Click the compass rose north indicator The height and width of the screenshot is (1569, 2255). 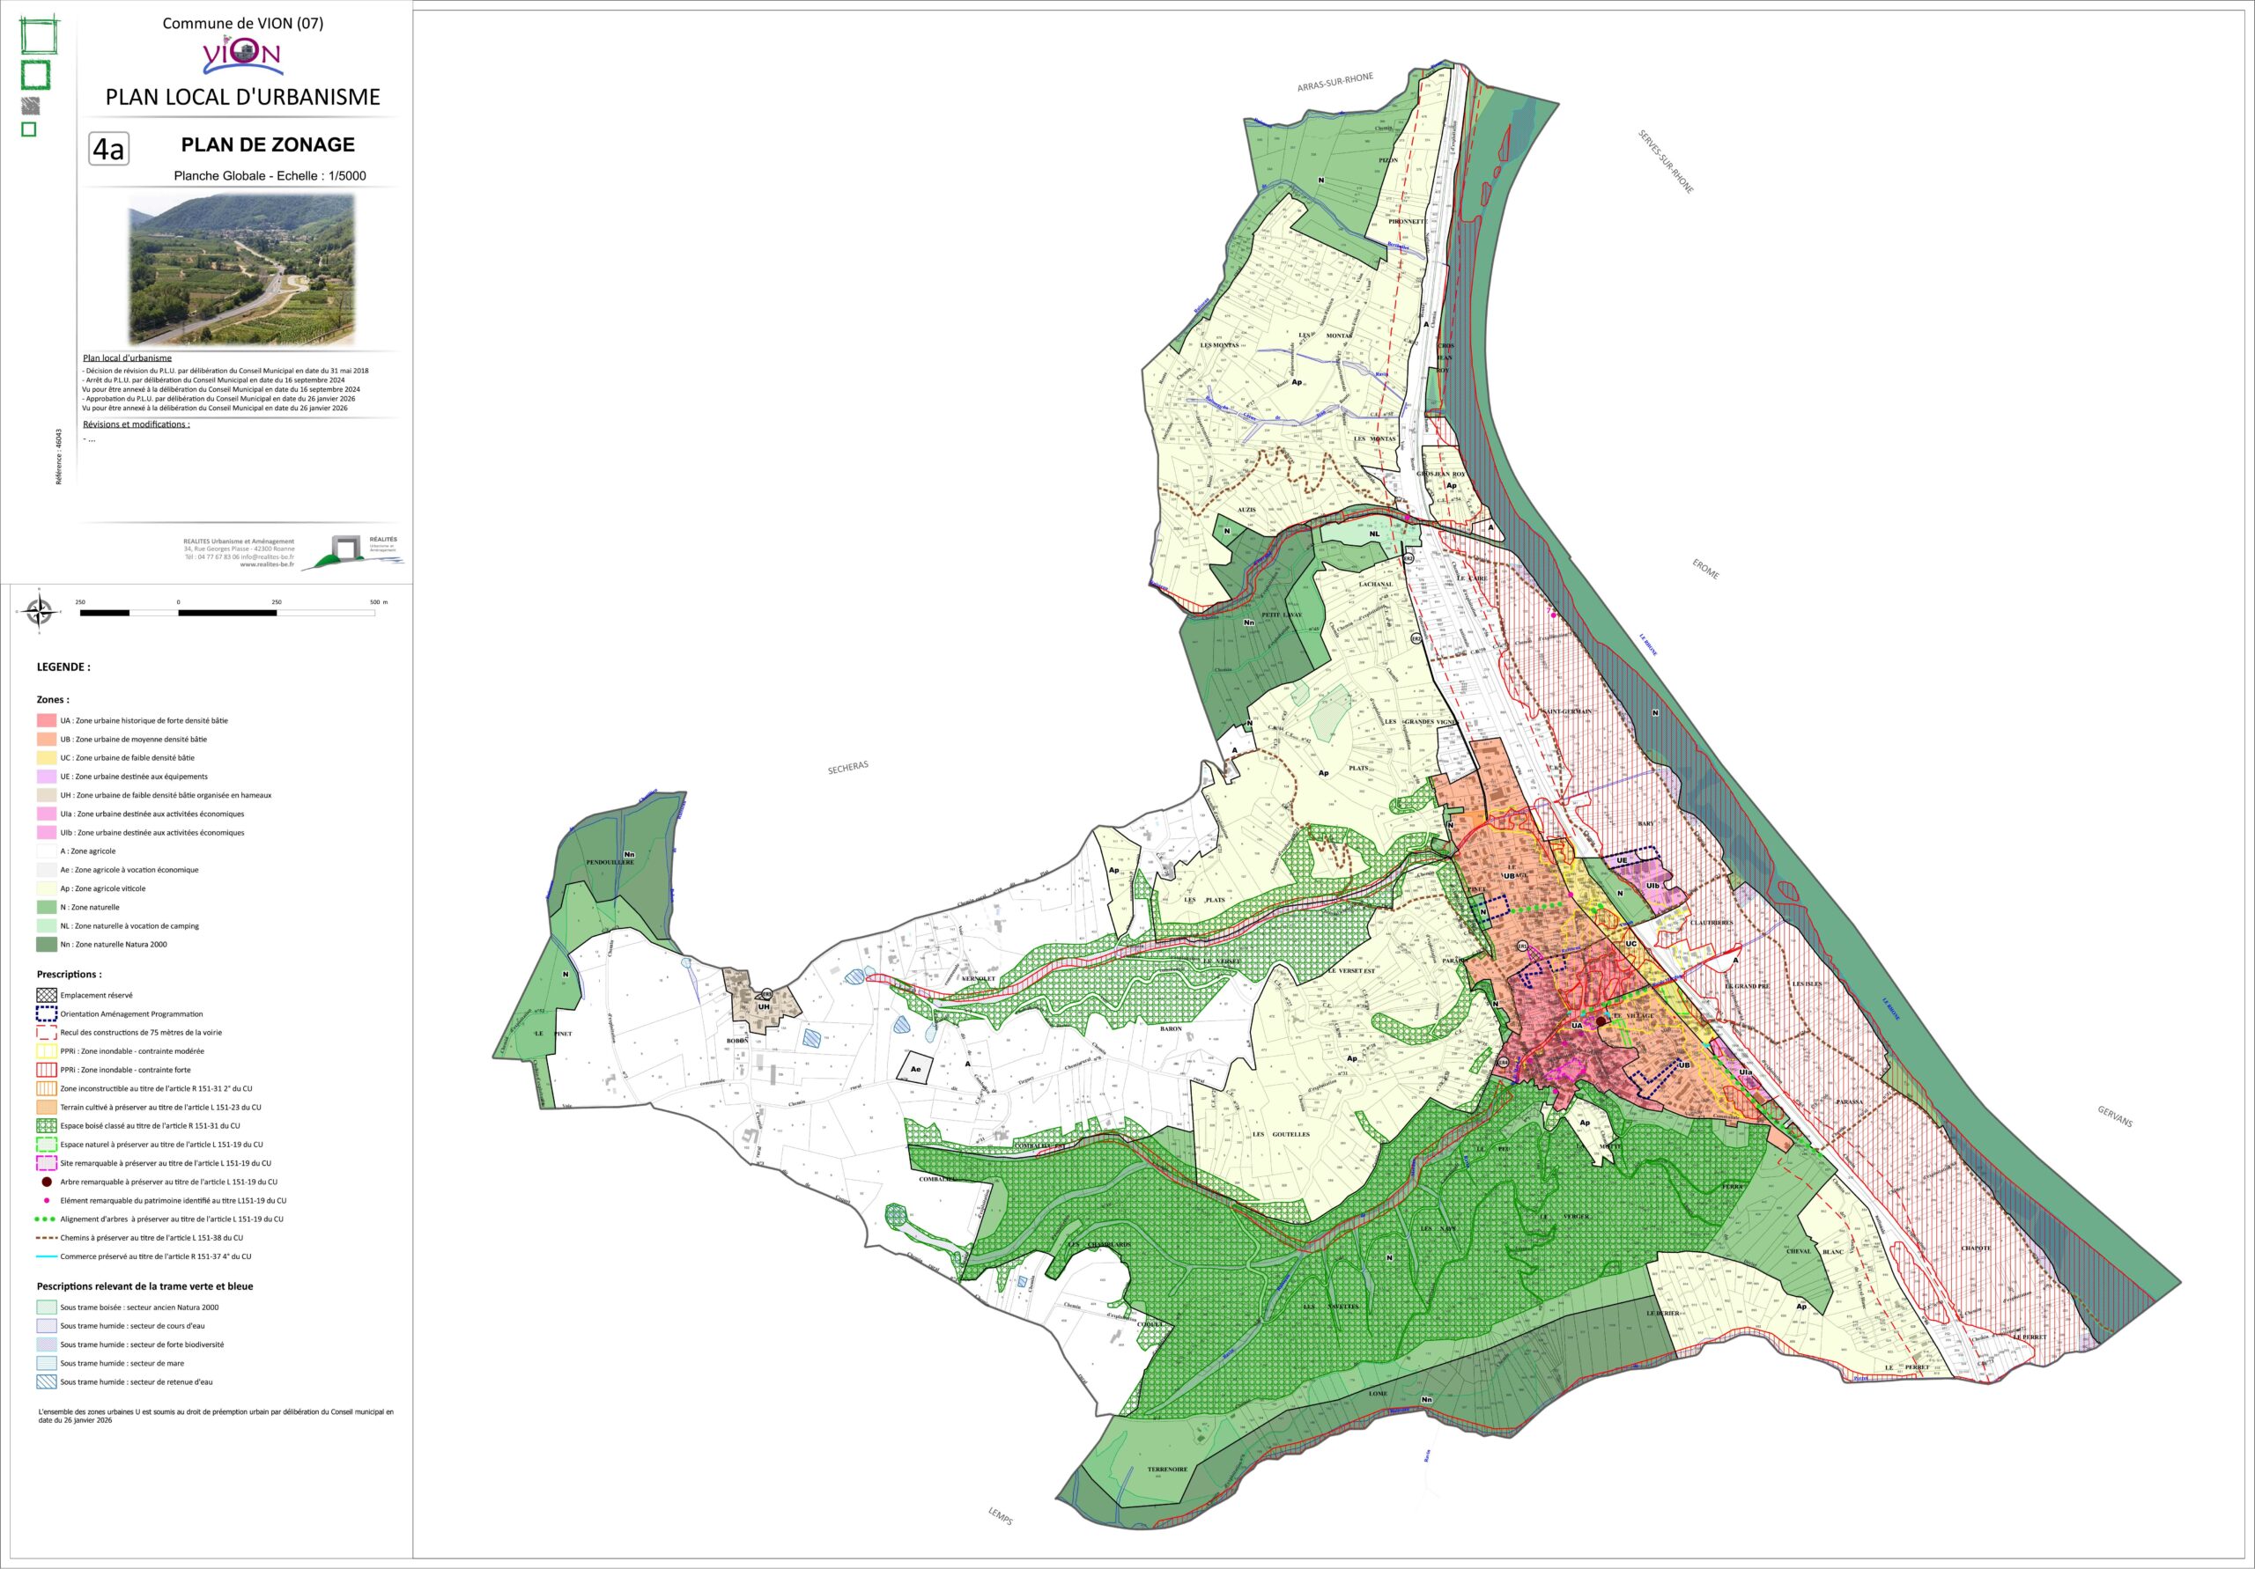[x=40, y=612]
